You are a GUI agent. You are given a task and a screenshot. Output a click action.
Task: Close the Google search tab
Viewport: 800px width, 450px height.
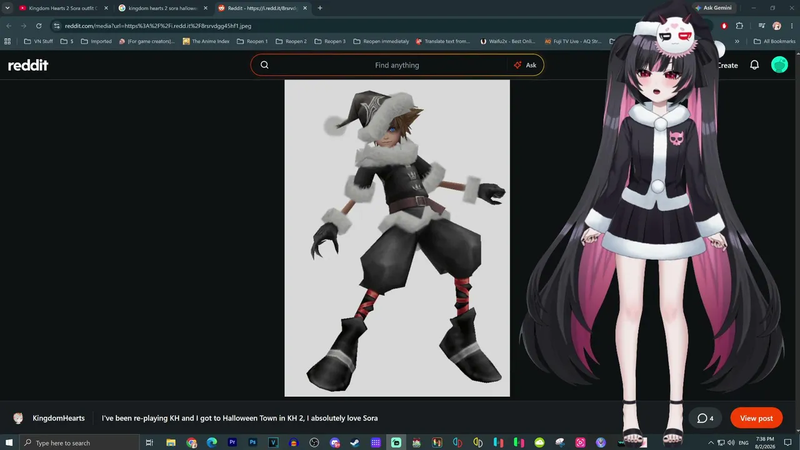[x=205, y=8]
